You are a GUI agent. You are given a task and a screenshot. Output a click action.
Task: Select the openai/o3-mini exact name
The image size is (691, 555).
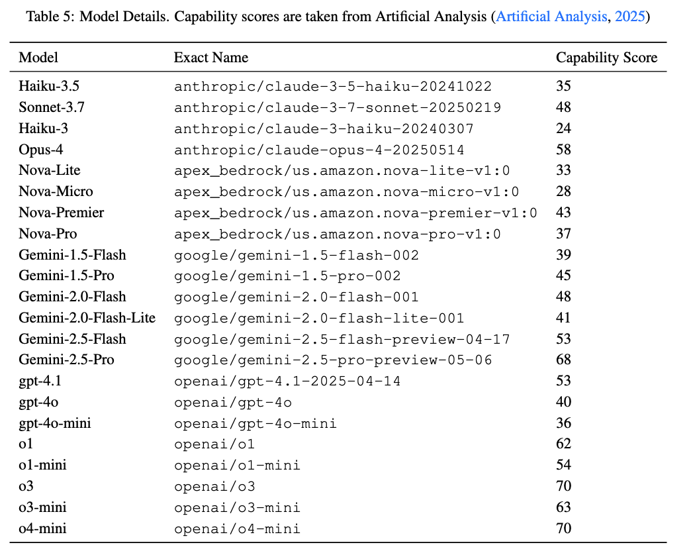pyautogui.click(x=237, y=508)
